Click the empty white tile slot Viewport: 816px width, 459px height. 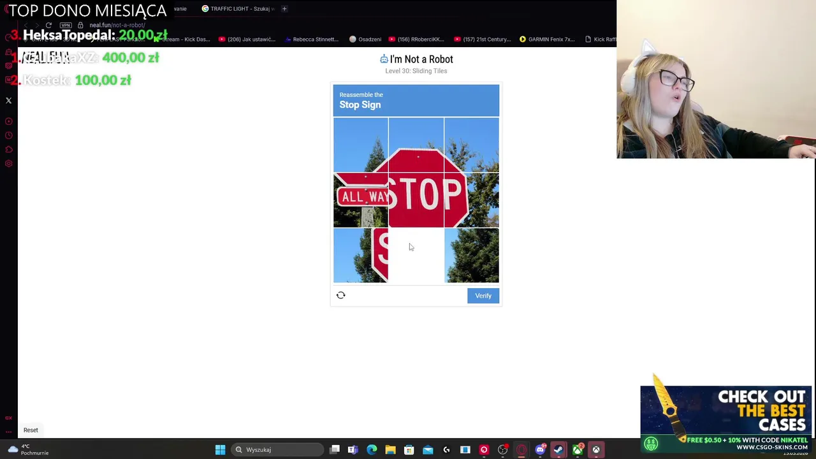[x=416, y=256]
